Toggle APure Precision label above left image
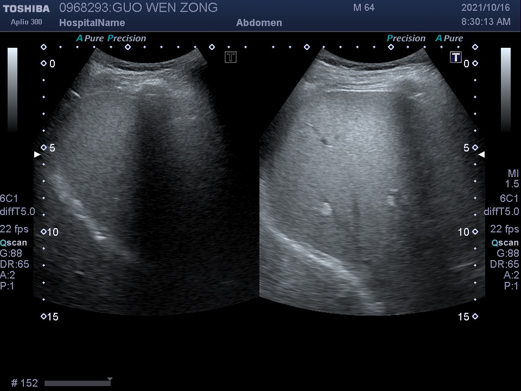This screenshot has width=521, height=391. click(x=111, y=39)
